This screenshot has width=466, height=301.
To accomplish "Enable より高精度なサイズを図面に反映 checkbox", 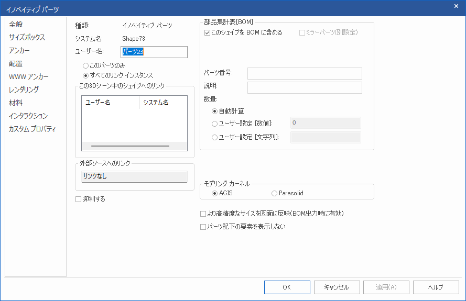I will (272, 214).
